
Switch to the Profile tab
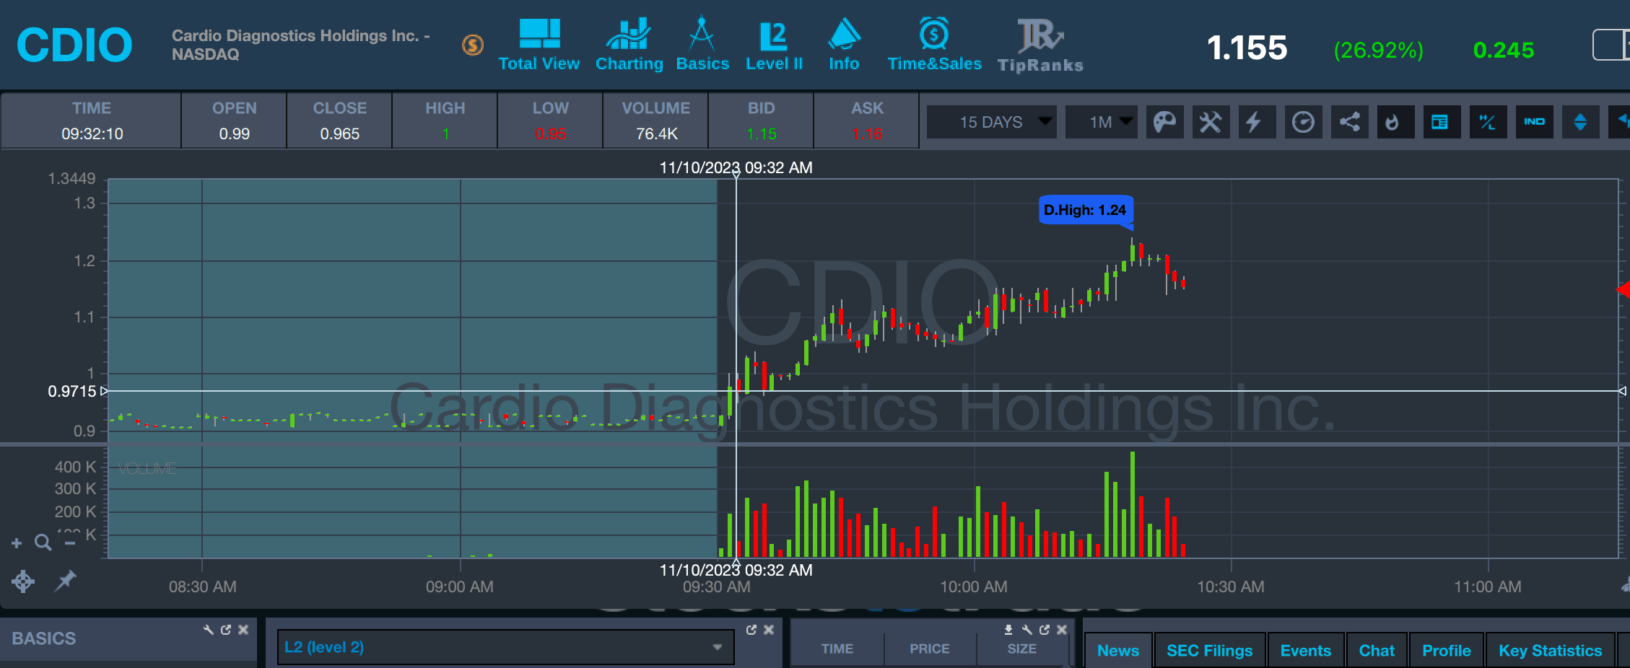click(x=1447, y=650)
